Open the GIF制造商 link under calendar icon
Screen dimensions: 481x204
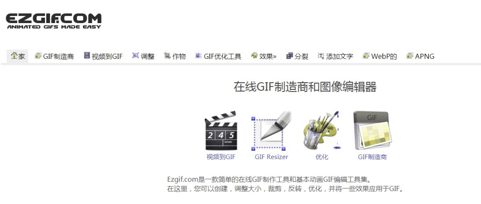click(372, 157)
